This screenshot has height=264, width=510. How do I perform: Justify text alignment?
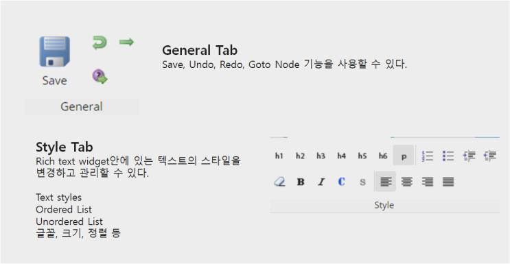coord(448,182)
